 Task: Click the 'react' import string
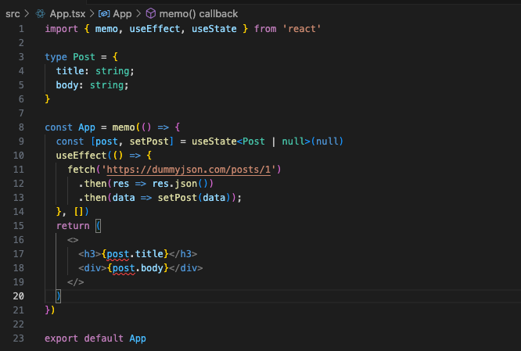pyautogui.click(x=301, y=29)
